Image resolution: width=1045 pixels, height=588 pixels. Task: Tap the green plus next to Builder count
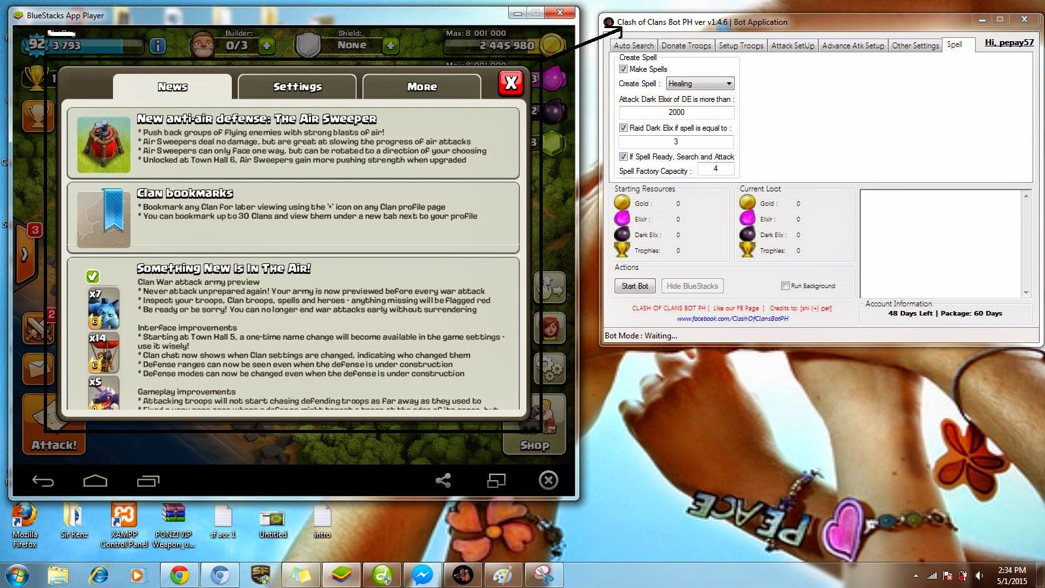266,46
